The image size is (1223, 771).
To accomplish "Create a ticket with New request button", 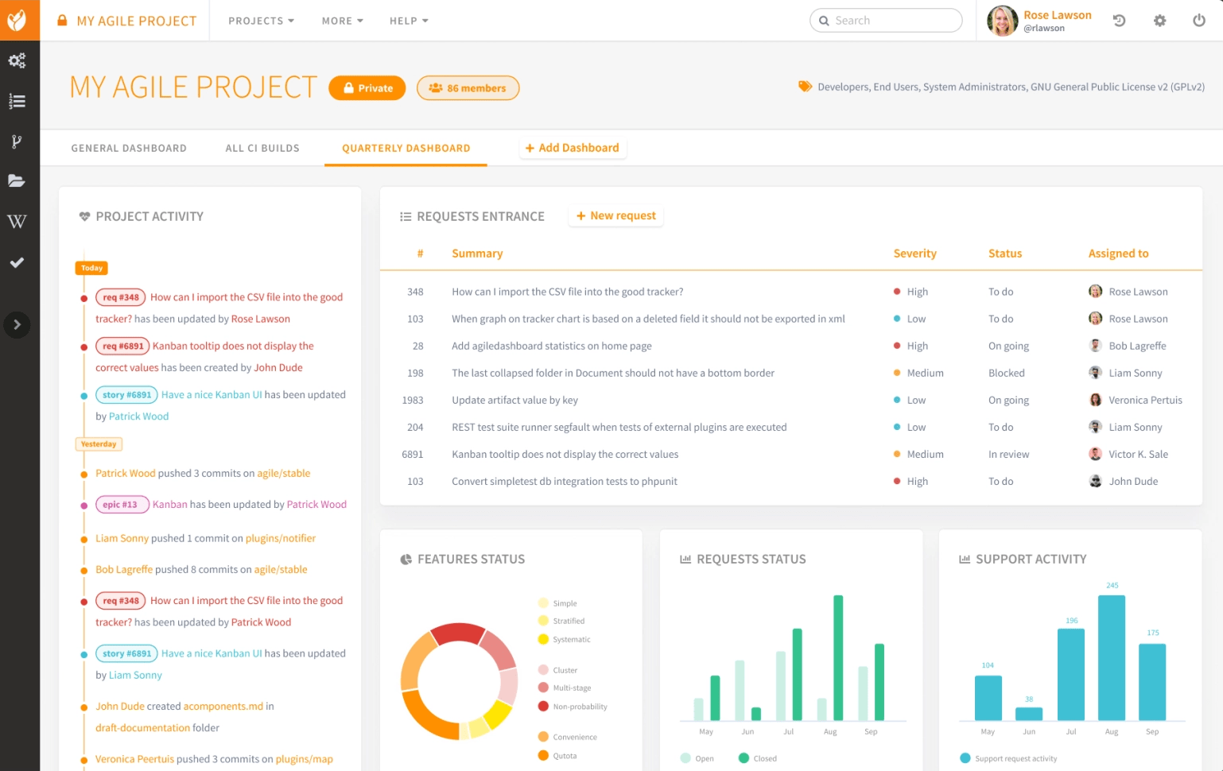I will click(x=615, y=215).
